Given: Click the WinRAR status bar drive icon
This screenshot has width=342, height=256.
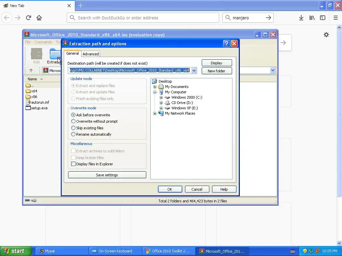Looking at the screenshot, I should point(27,200).
